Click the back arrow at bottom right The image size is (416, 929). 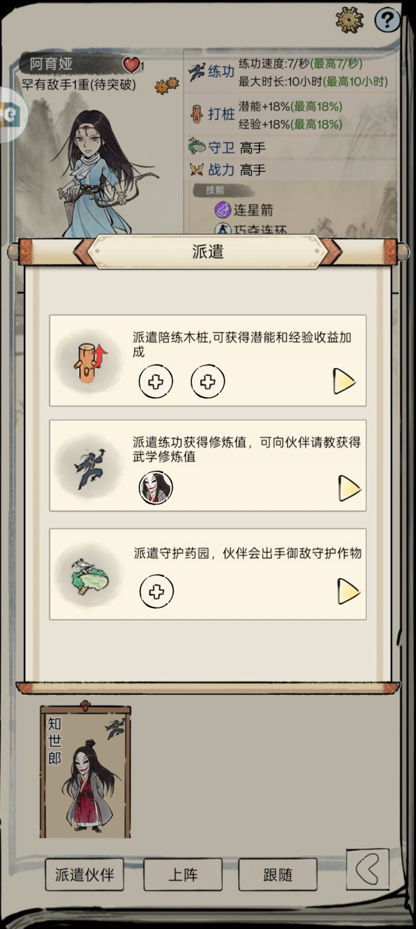pos(368,868)
